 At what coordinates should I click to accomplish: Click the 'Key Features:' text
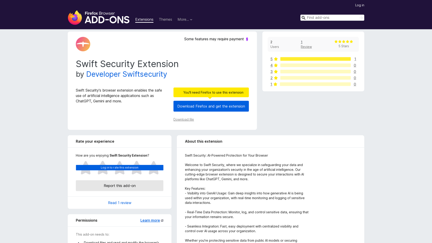click(195, 188)
